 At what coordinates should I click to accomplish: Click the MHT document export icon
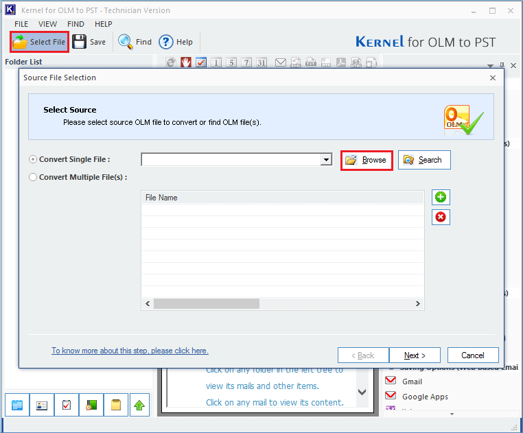point(371,62)
